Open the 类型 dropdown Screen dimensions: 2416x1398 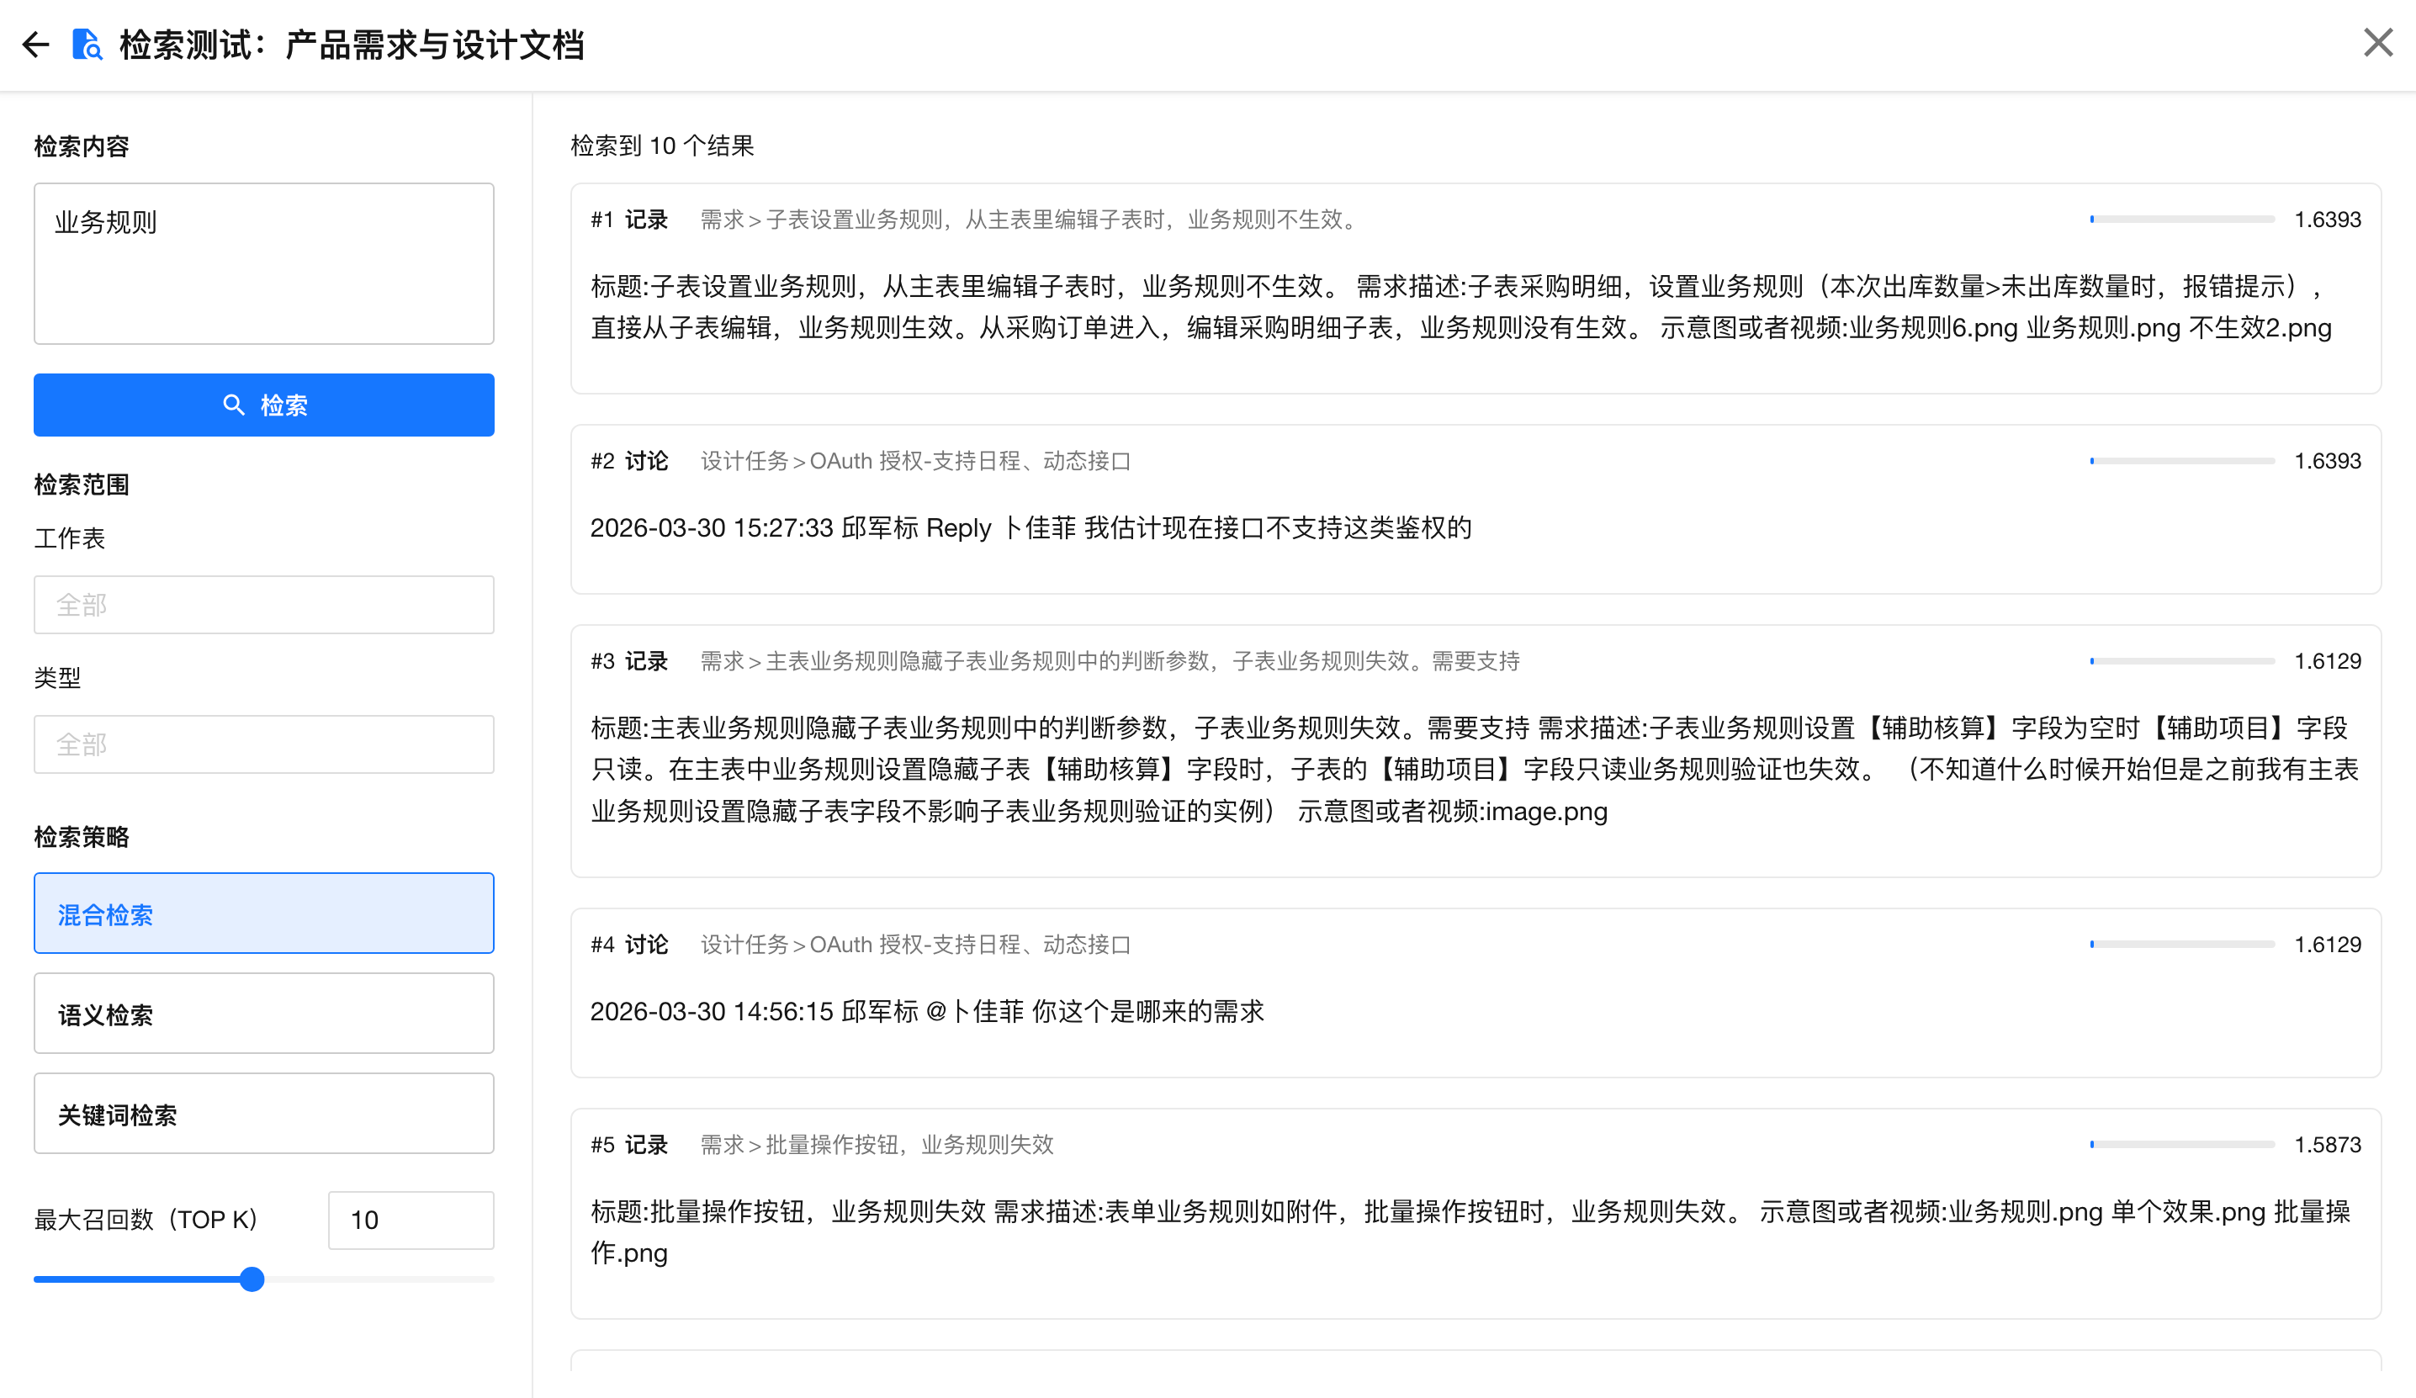click(x=263, y=744)
